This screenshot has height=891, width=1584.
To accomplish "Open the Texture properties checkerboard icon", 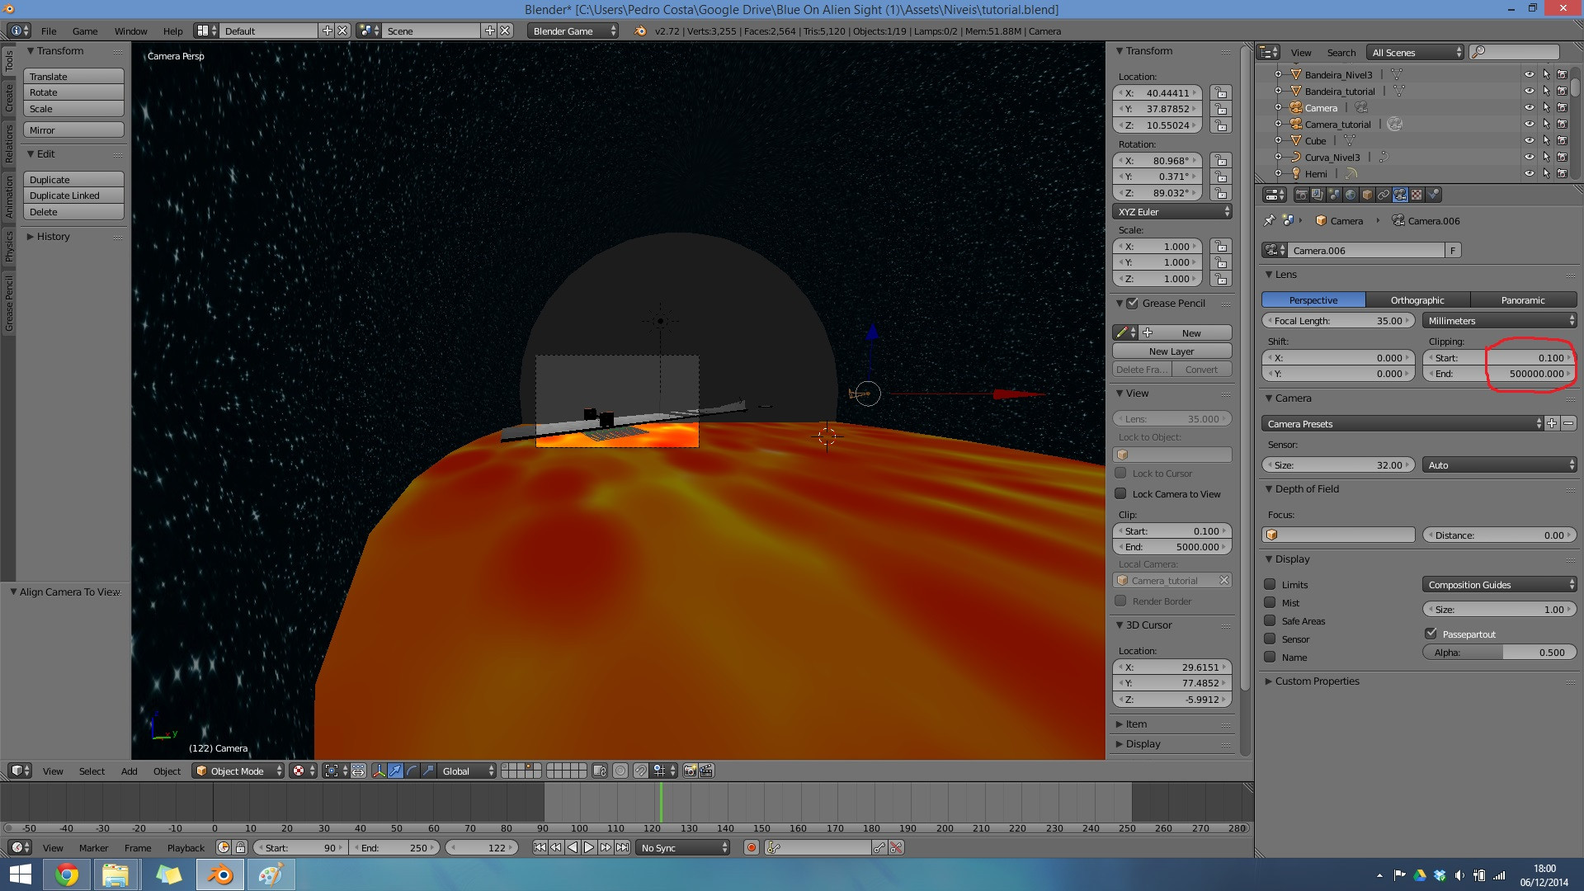I will point(1417,196).
